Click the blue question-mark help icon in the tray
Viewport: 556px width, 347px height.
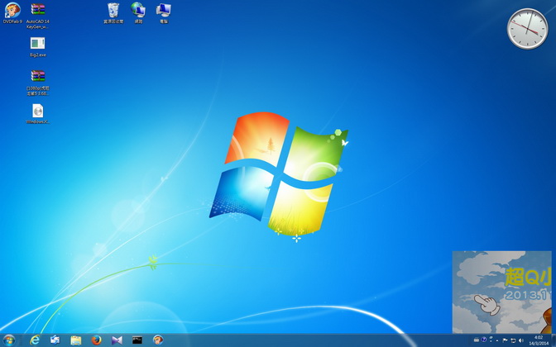click(x=484, y=340)
